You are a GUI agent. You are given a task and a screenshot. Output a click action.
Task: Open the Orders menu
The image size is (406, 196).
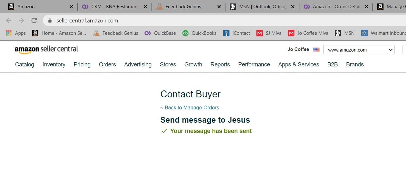point(107,64)
